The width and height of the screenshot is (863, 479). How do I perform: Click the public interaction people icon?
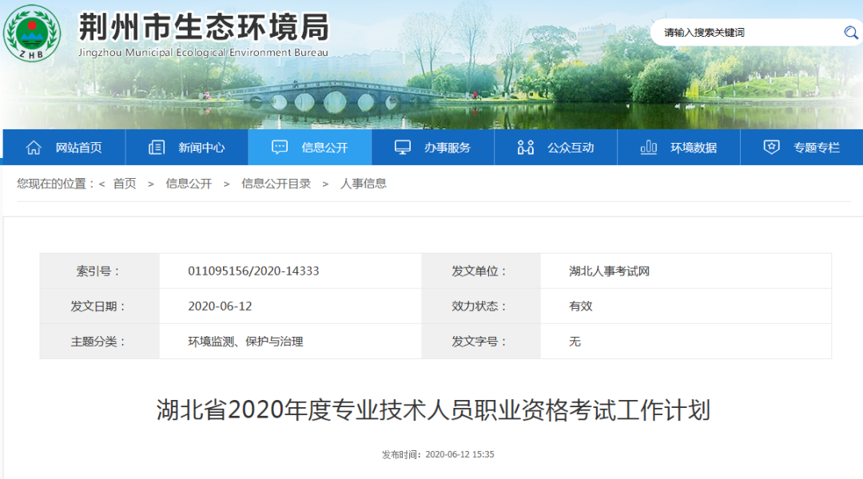526,148
